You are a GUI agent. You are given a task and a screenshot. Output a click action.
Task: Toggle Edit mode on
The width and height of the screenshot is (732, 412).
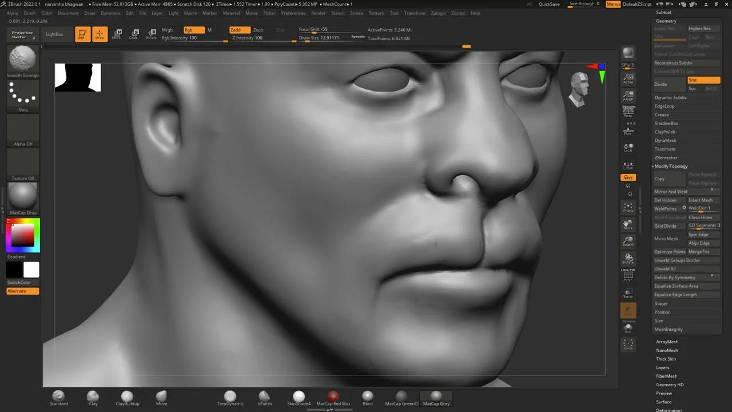coord(83,34)
